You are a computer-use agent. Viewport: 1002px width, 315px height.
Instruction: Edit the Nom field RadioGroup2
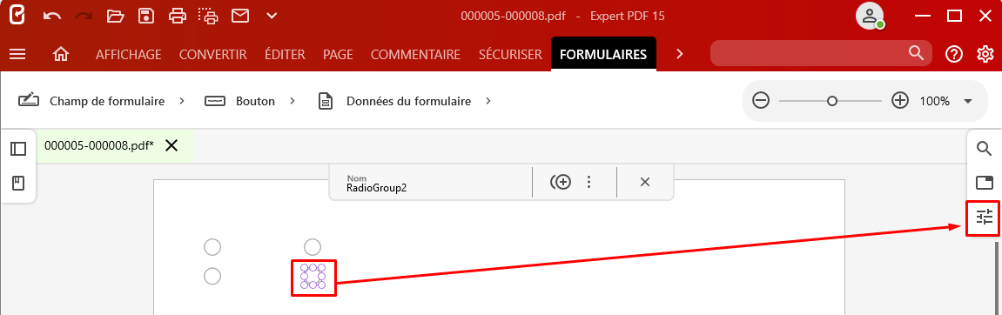430,184
